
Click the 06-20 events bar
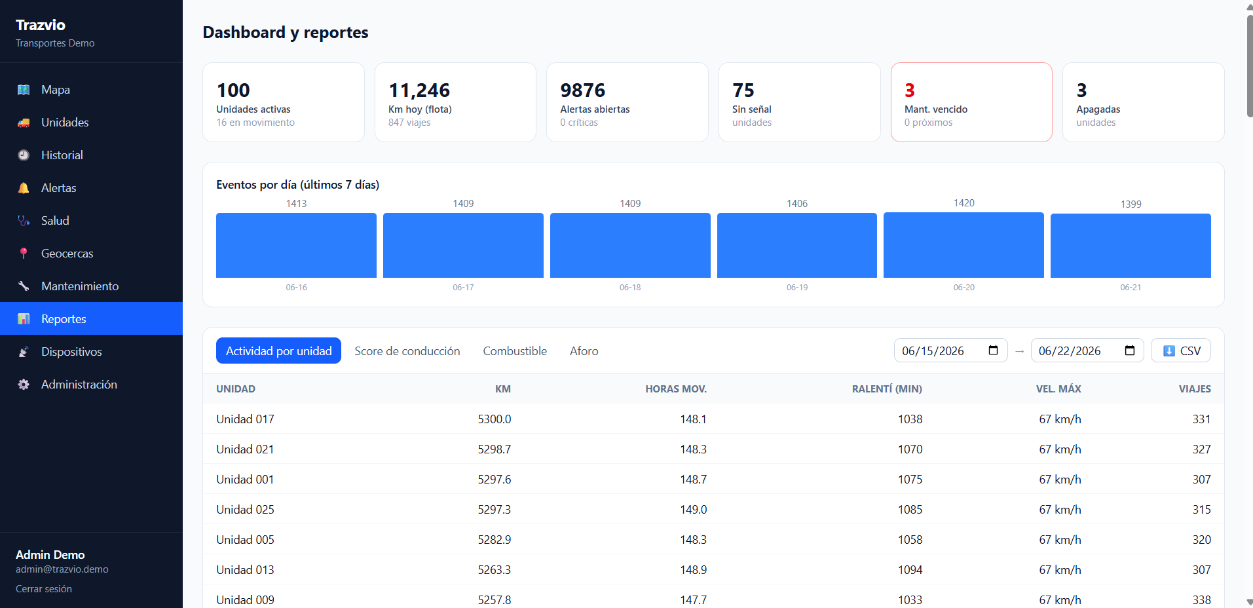pyautogui.click(x=963, y=245)
